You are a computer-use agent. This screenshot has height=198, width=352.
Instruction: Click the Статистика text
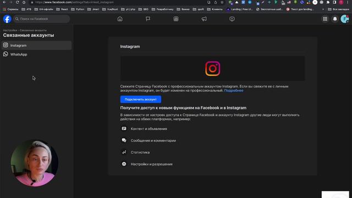140,152
